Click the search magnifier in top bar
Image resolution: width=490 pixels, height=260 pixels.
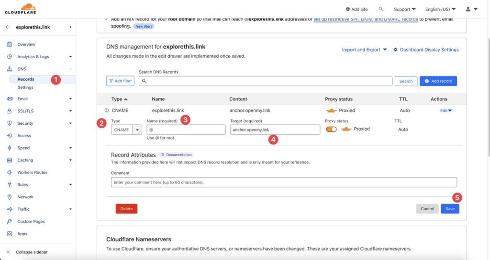[x=380, y=9]
